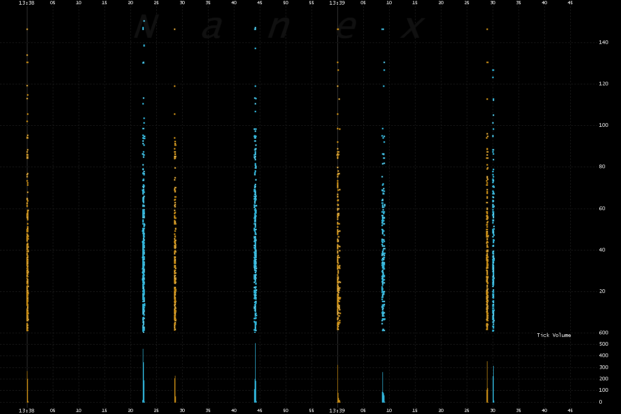Click the "Tick Volume" panel label
The image size is (621, 414).
(x=554, y=335)
